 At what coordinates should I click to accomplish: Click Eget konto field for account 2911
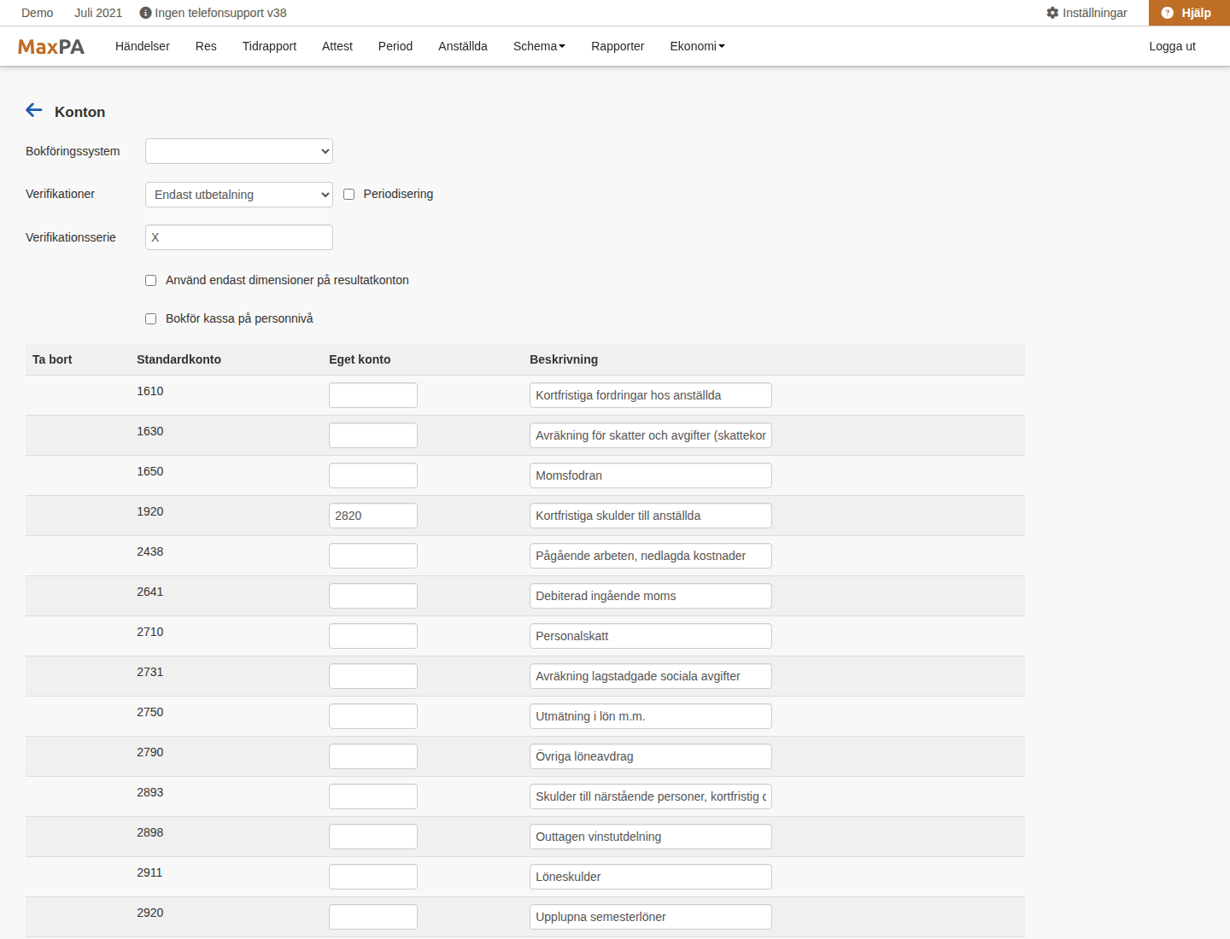[373, 877]
